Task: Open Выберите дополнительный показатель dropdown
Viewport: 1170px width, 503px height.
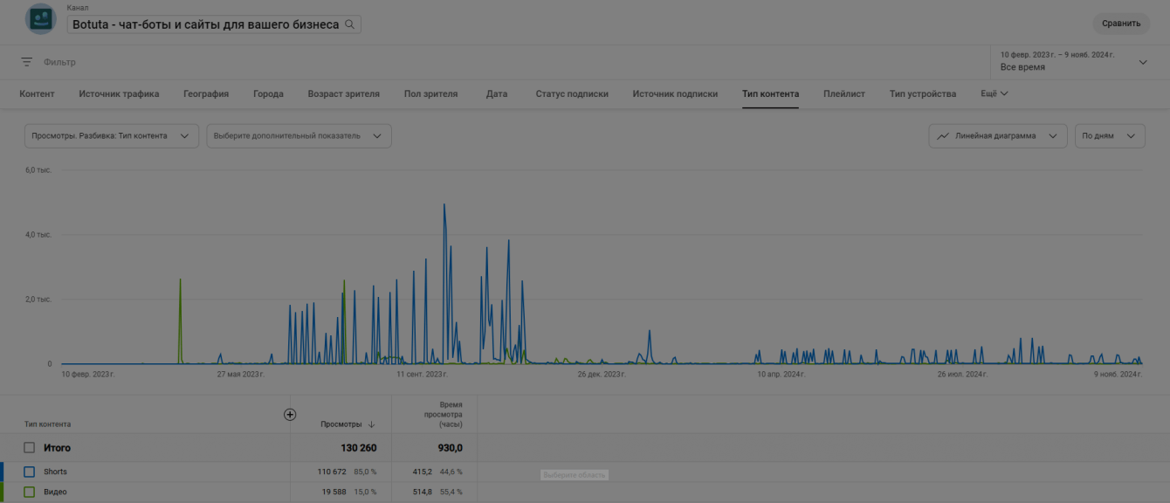Action: point(299,136)
